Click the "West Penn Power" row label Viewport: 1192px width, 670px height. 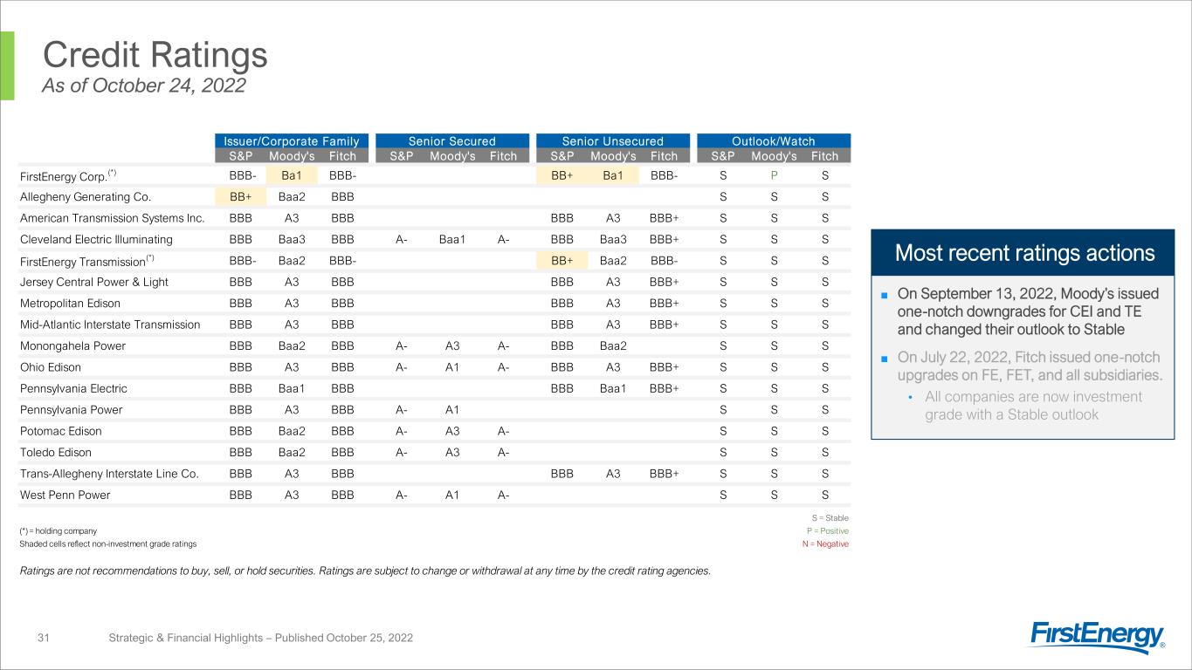65,496
